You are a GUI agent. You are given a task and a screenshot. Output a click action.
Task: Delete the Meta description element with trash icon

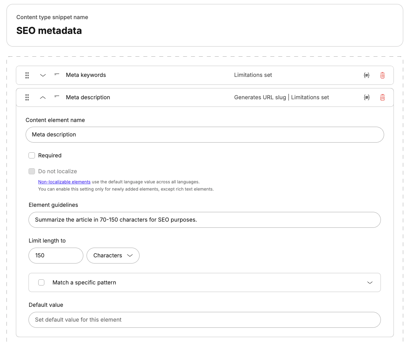[382, 97]
